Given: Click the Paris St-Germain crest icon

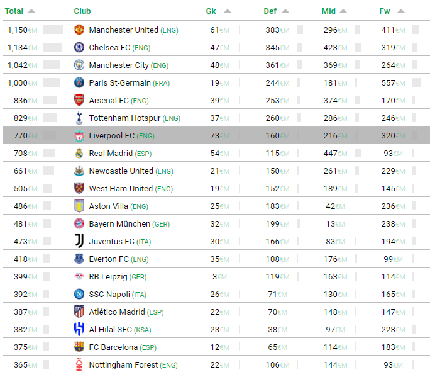Looking at the screenshot, I should click(x=79, y=82).
